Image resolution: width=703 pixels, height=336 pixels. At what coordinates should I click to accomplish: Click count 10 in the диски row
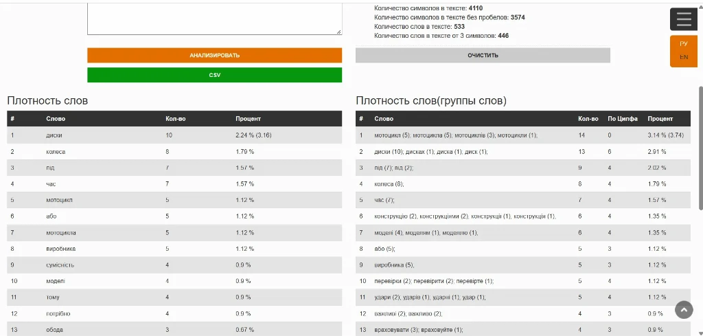click(169, 135)
